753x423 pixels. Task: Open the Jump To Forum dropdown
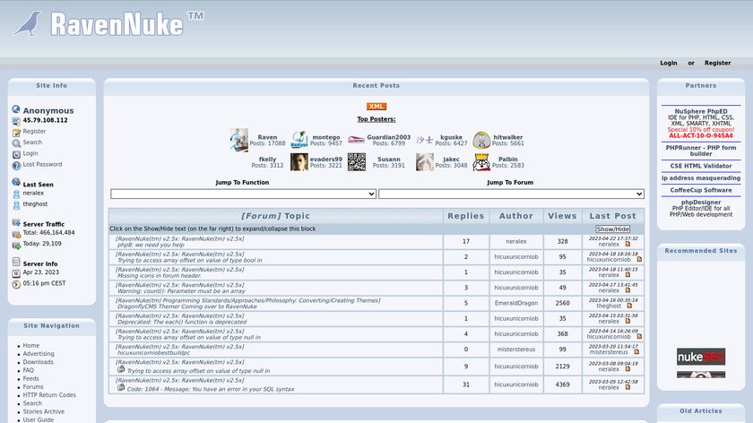(x=511, y=194)
